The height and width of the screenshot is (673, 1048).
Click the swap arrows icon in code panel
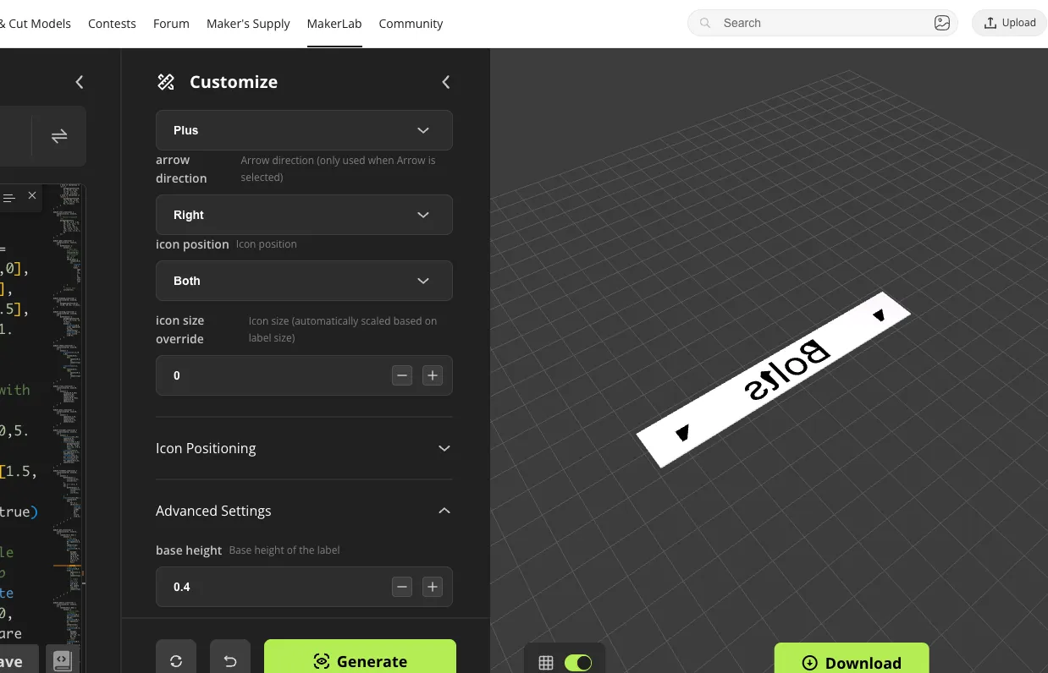click(59, 136)
